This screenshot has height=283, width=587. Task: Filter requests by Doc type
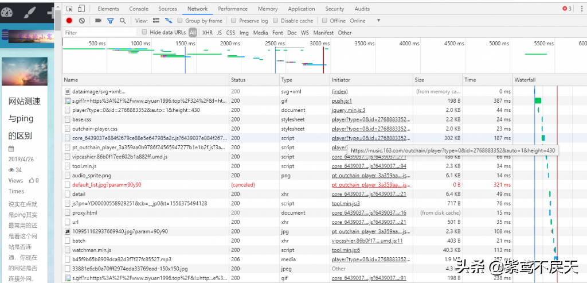(292, 33)
